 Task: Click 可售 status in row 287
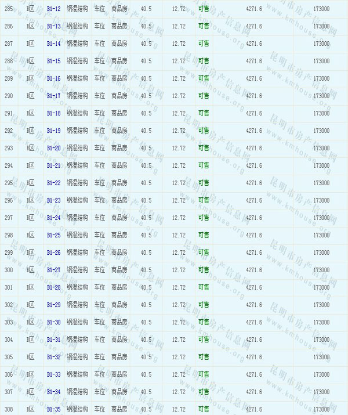[x=204, y=44]
